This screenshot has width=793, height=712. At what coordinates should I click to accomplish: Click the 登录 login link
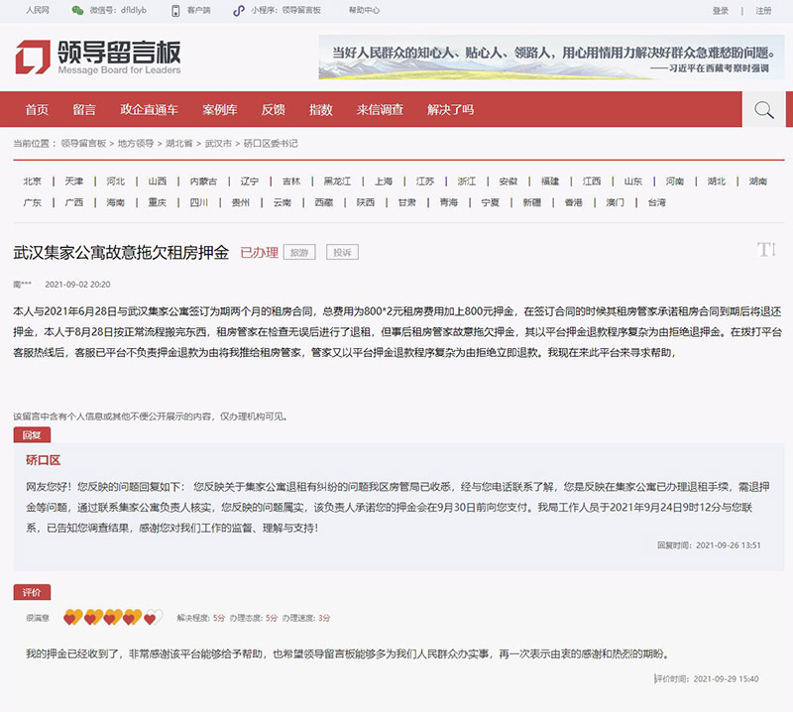tap(721, 11)
